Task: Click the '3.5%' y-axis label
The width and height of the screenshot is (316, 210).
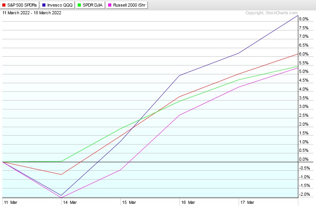Action: coord(304,98)
